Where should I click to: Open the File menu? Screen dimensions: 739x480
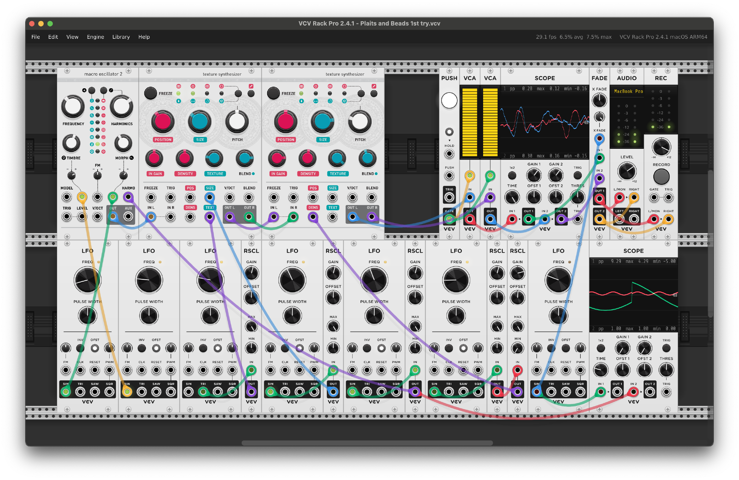(35, 37)
